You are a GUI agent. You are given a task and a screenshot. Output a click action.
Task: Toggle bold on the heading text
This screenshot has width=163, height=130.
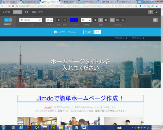pyautogui.click(x=58, y=20)
